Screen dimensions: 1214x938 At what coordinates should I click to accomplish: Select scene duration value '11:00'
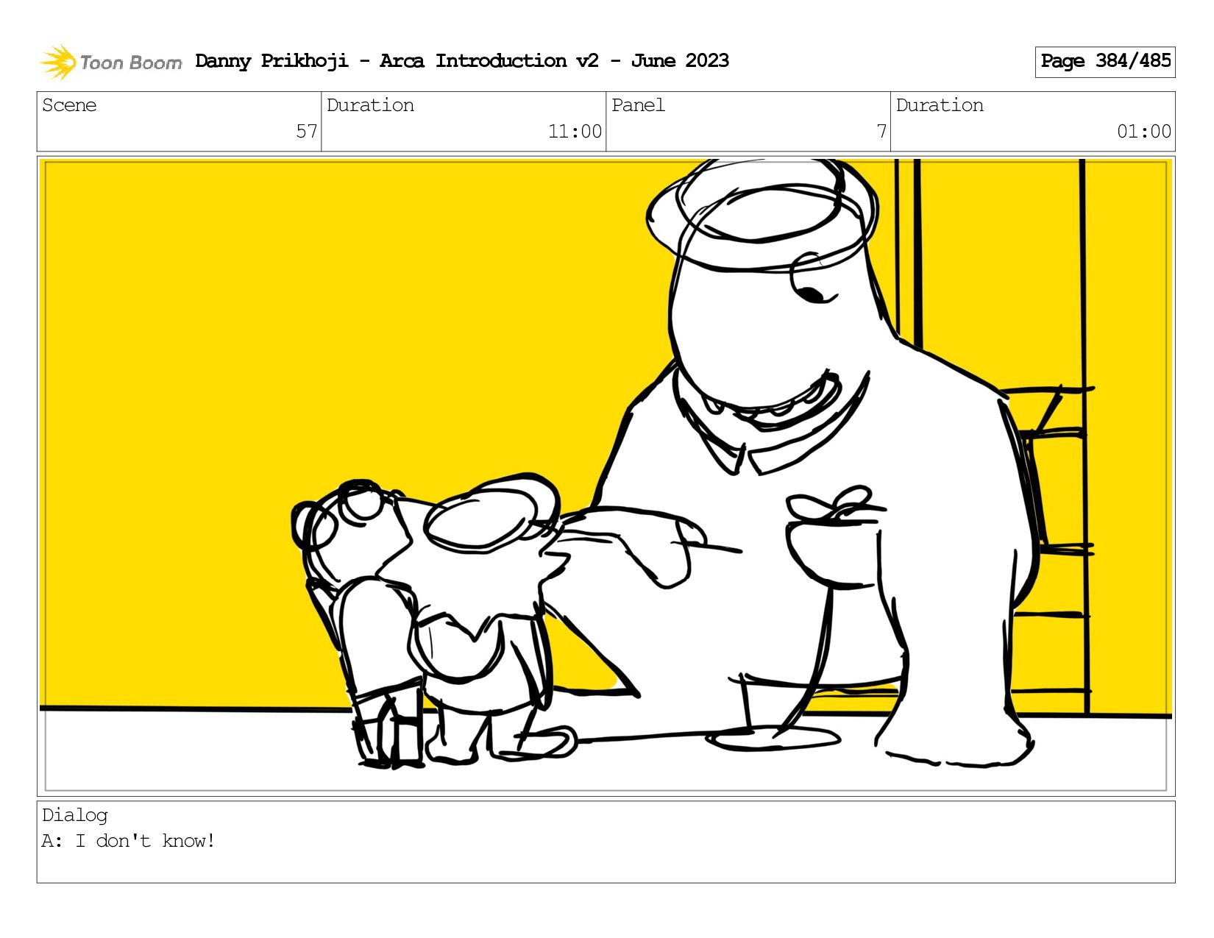tap(575, 132)
